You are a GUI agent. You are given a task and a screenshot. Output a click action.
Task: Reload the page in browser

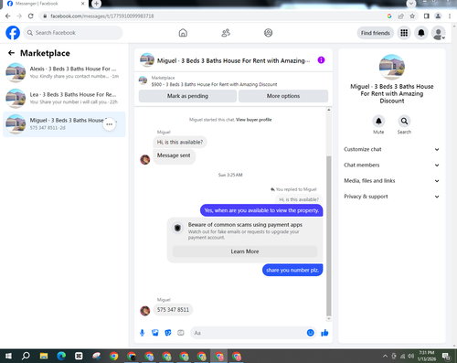tap(30, 16)
